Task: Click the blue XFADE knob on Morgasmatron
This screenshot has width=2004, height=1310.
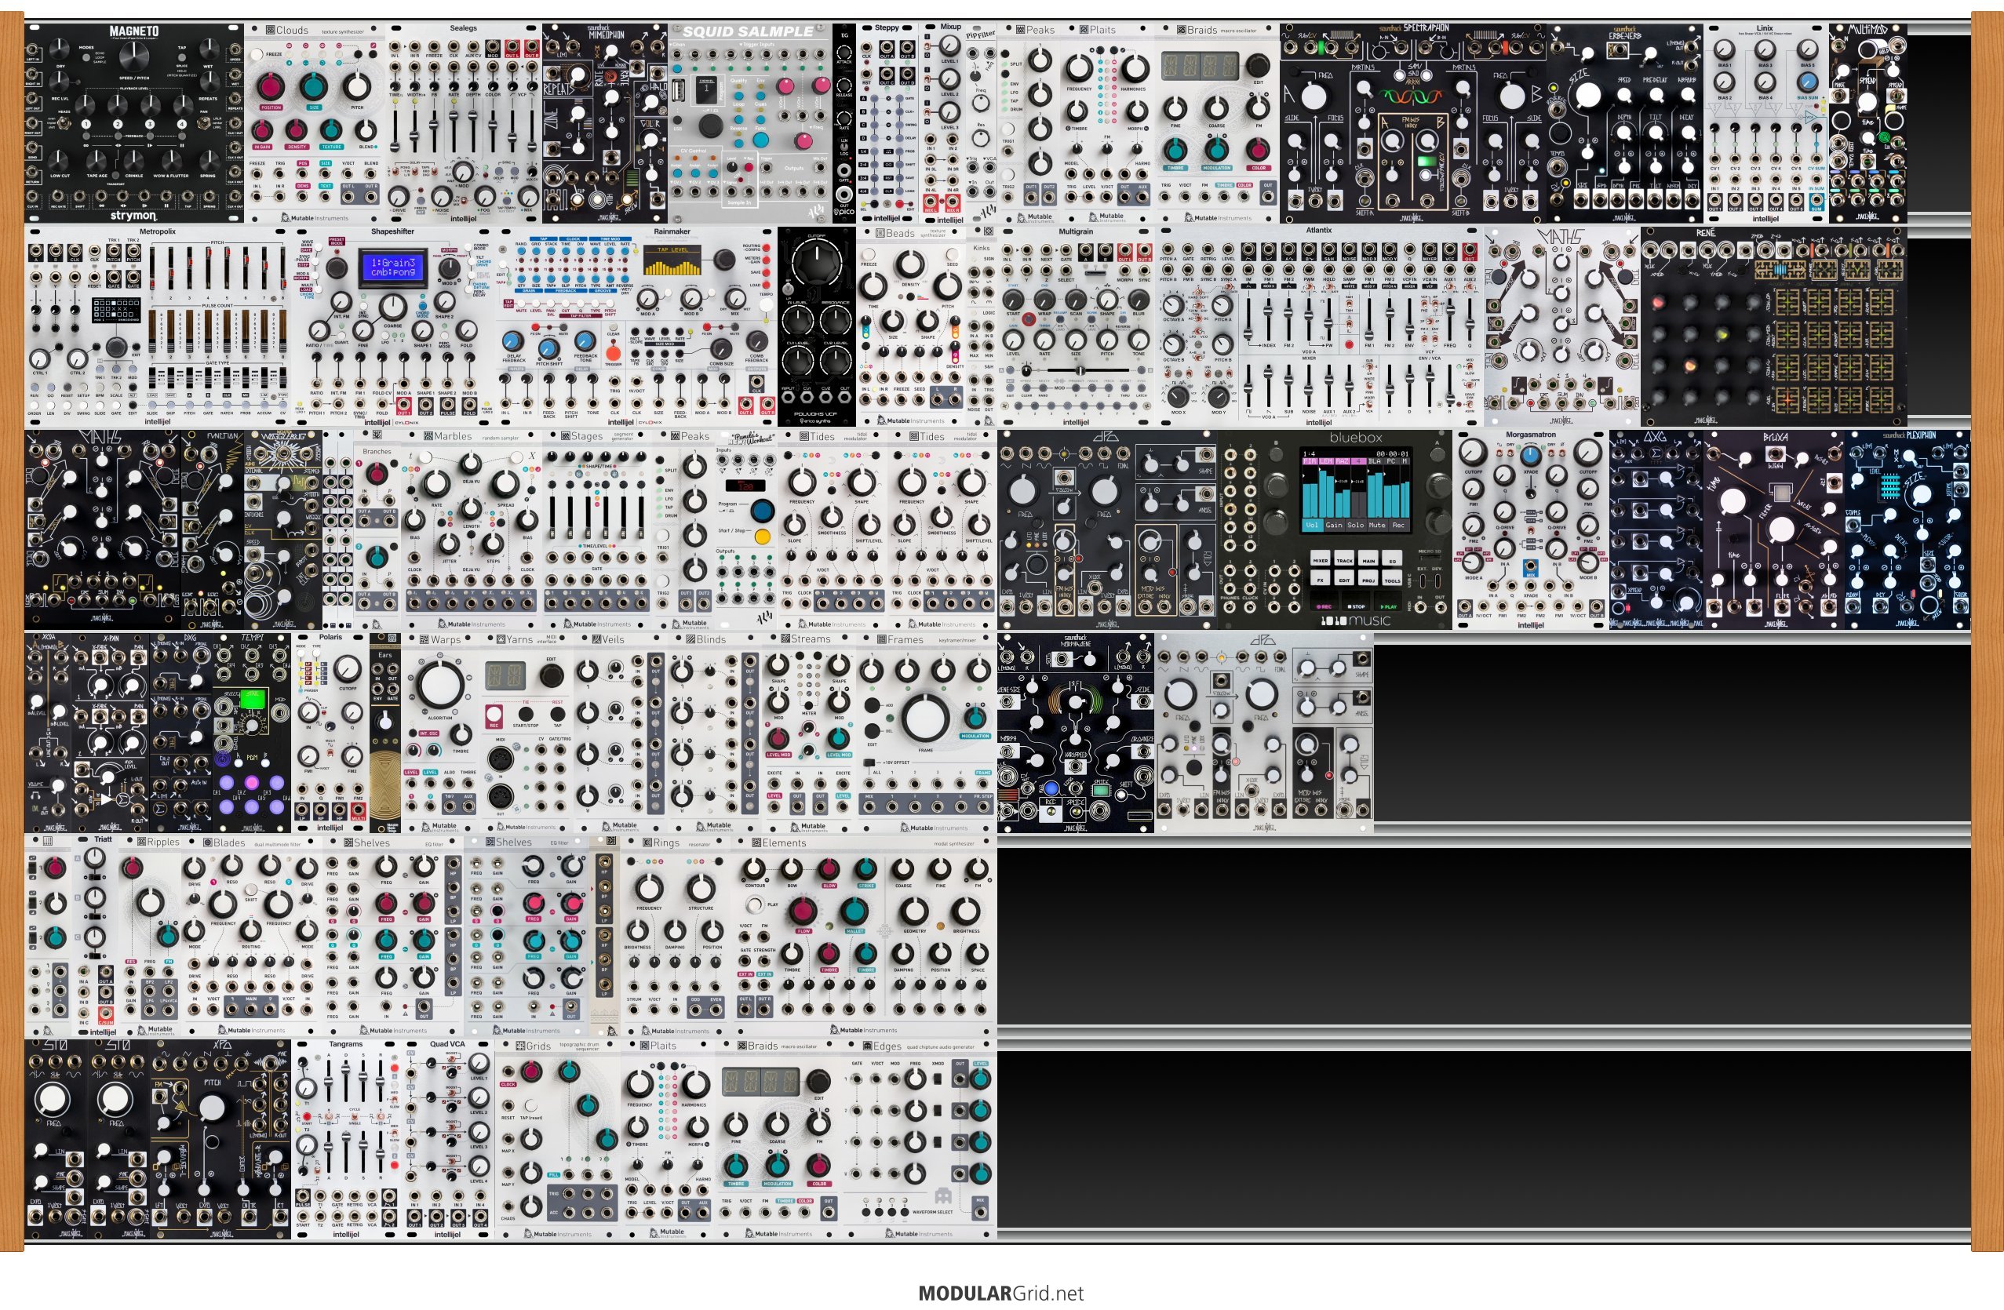Action: 1531,456
